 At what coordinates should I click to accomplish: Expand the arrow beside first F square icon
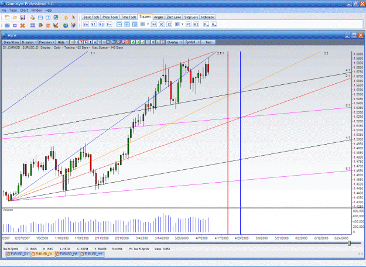coord(148,24)
